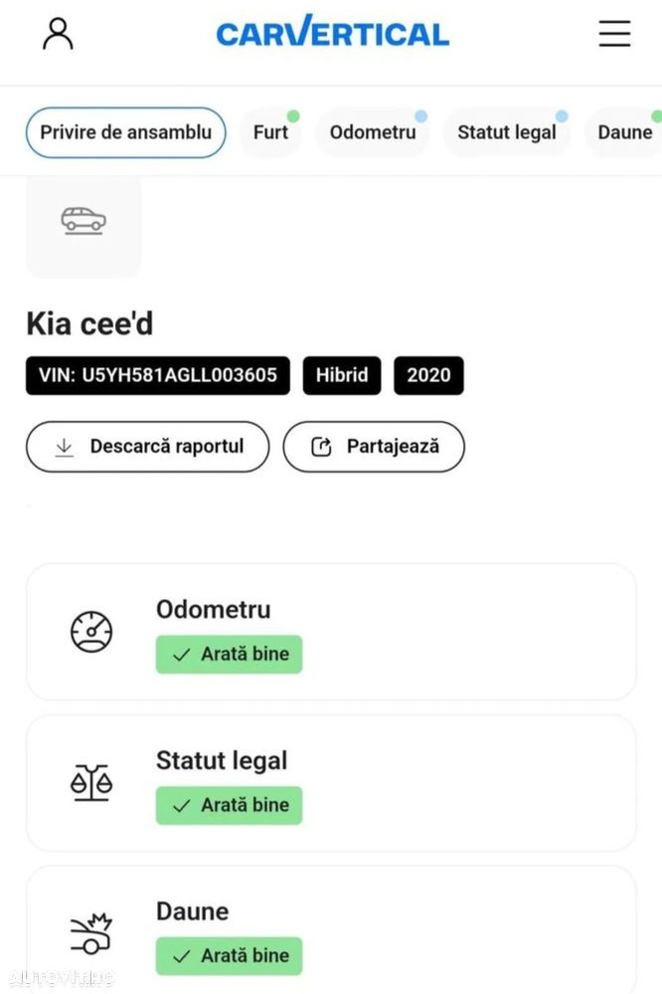Click the Hibrid fuel type badge

(x=342, y=375)
